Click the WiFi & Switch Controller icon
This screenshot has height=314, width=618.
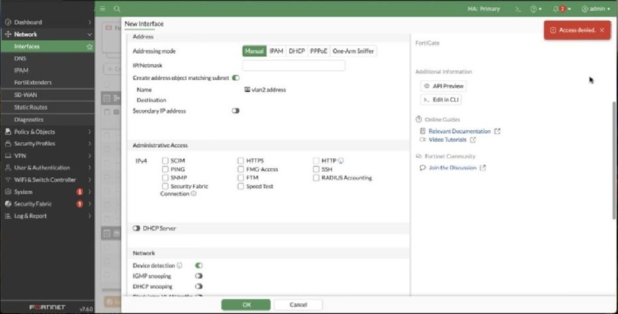(x=8, y=180)
